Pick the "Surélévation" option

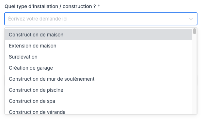coord(98,57)
